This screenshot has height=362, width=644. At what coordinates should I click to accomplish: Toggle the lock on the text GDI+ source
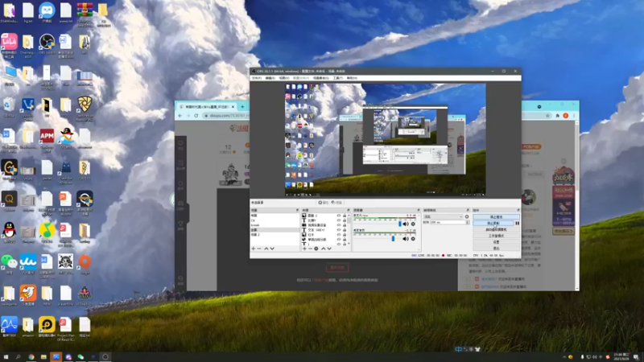[345, 230]
